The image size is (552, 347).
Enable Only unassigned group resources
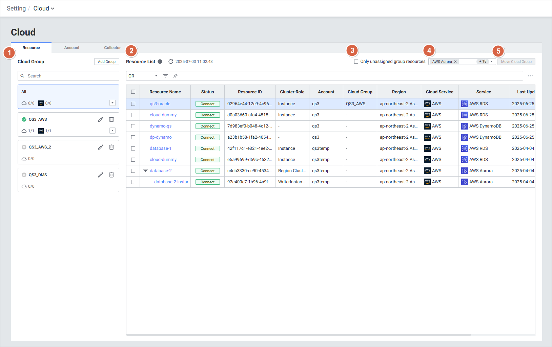click(356, 62)
